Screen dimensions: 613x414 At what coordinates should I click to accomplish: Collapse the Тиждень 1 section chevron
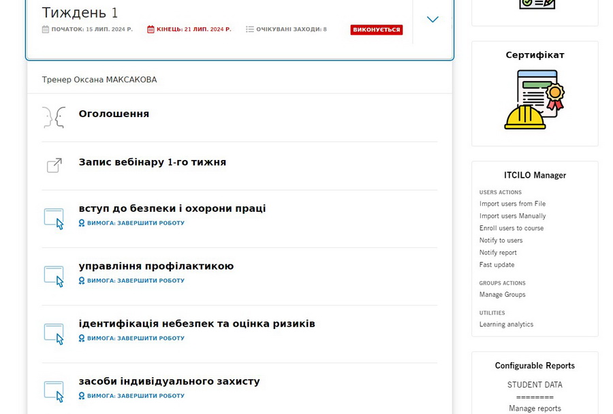point(433,20)
